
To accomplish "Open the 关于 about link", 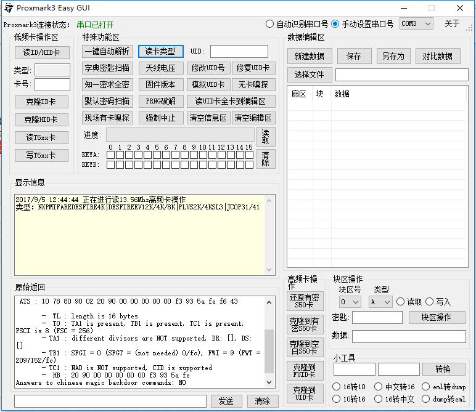I will pos(452,23).
